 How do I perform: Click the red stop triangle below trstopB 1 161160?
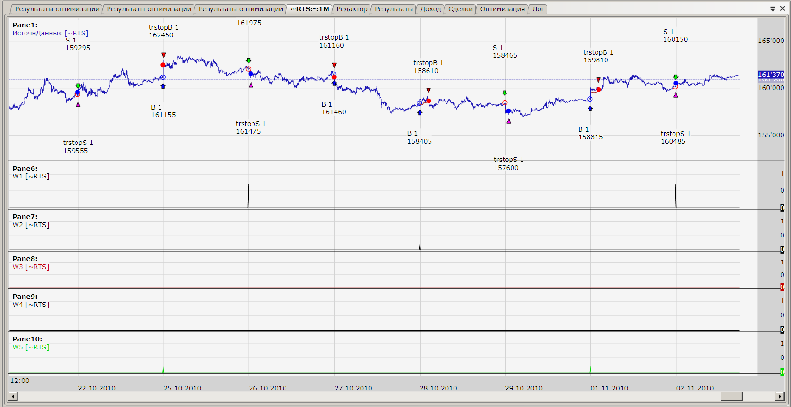[x=334, y=65]
